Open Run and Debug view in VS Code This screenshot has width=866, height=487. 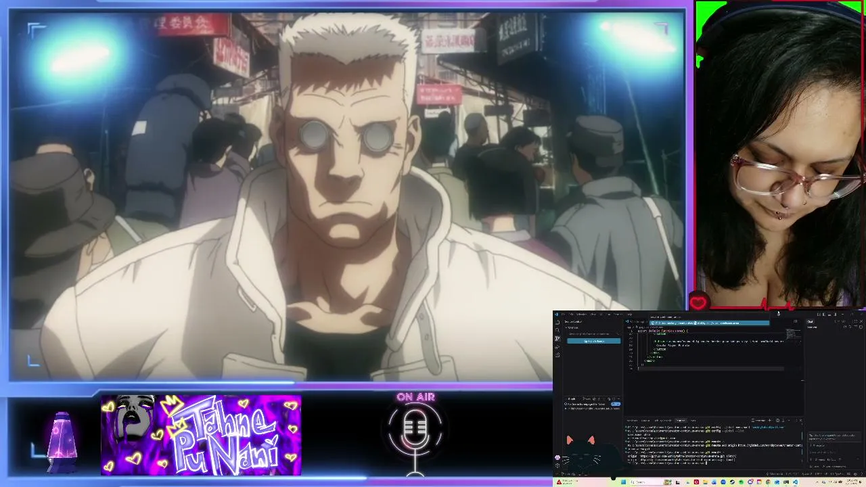[557, 346]
